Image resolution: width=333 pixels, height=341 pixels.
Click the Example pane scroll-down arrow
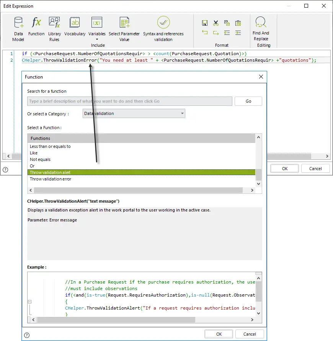pos(258,313)
